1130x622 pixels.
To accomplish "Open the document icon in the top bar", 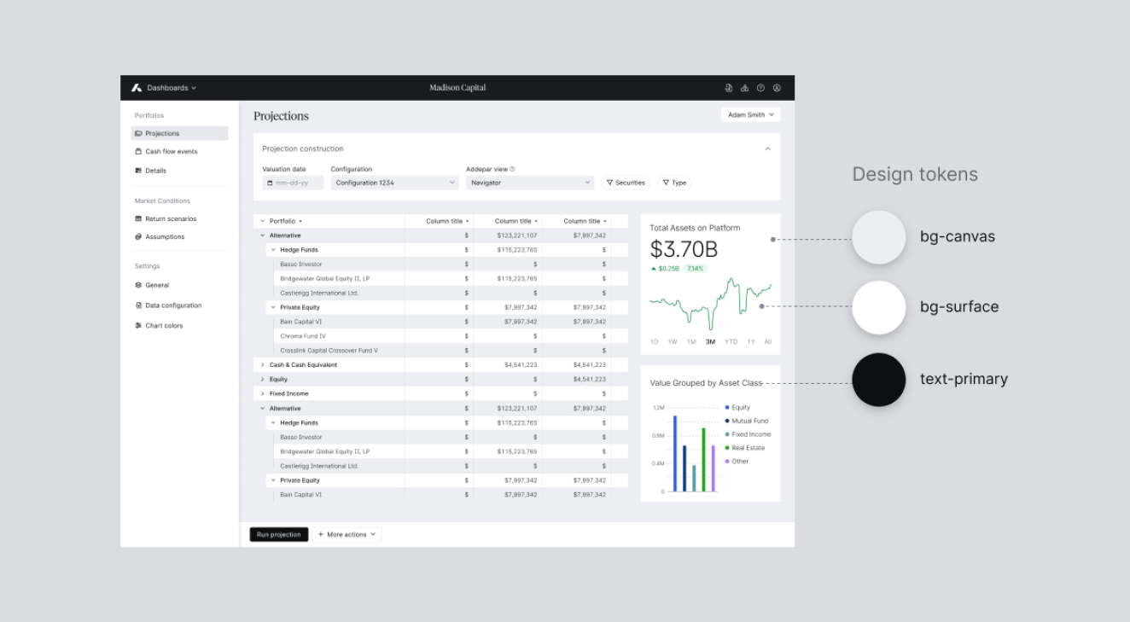I will point(728,88).
